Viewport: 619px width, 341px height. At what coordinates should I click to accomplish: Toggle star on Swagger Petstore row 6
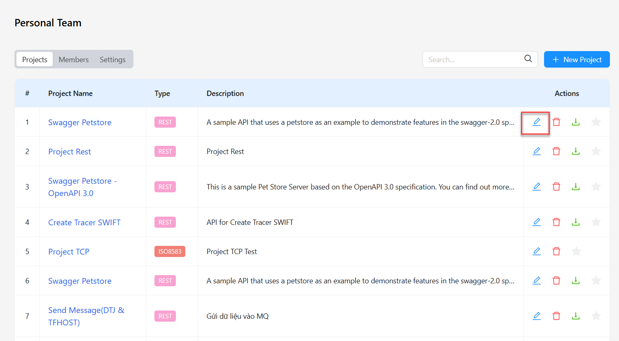pos(596,280)
